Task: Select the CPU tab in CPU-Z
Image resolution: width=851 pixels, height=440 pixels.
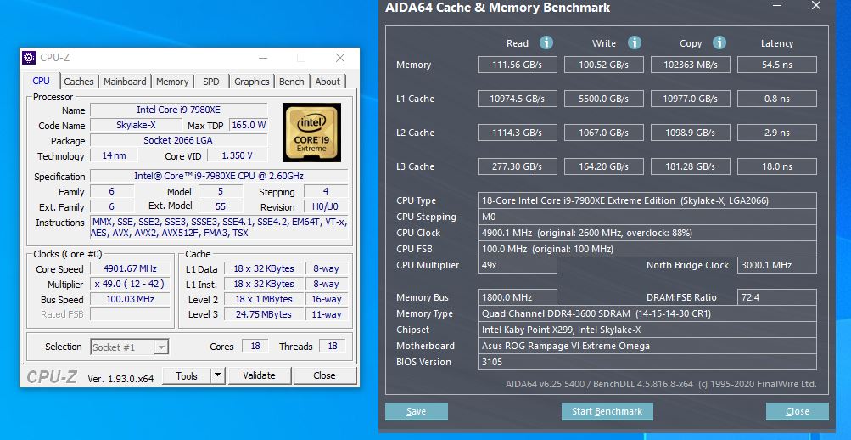Action: (x=42, y=81)
